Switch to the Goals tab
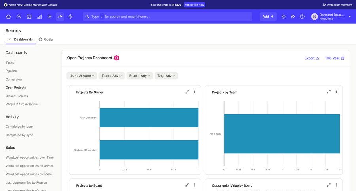 [x=46, y=39]
